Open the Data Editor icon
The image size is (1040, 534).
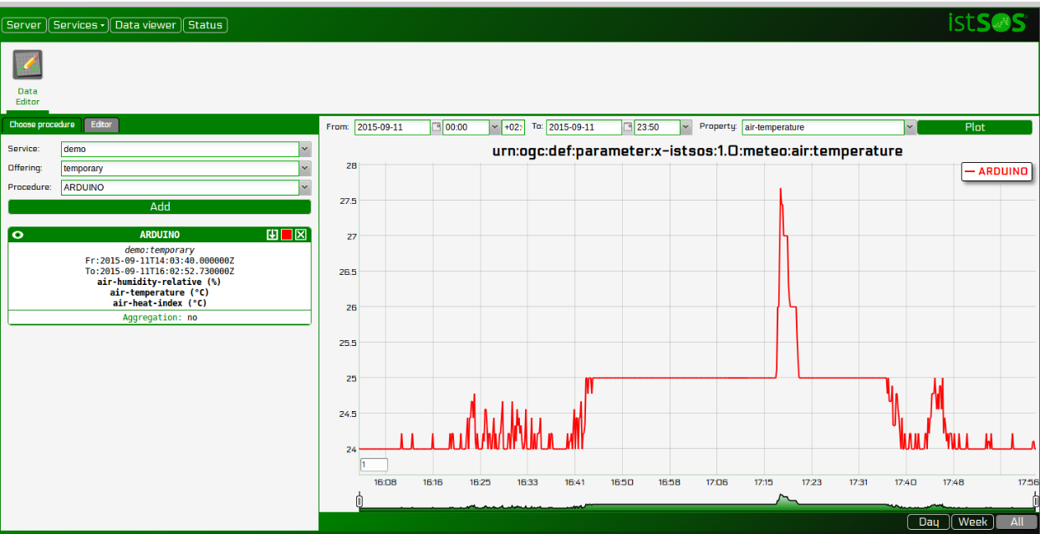coord(28,64)
